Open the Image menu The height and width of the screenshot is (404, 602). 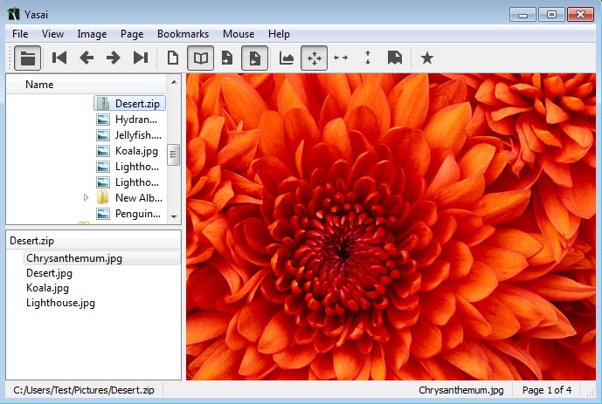click(x=92, y=34)
